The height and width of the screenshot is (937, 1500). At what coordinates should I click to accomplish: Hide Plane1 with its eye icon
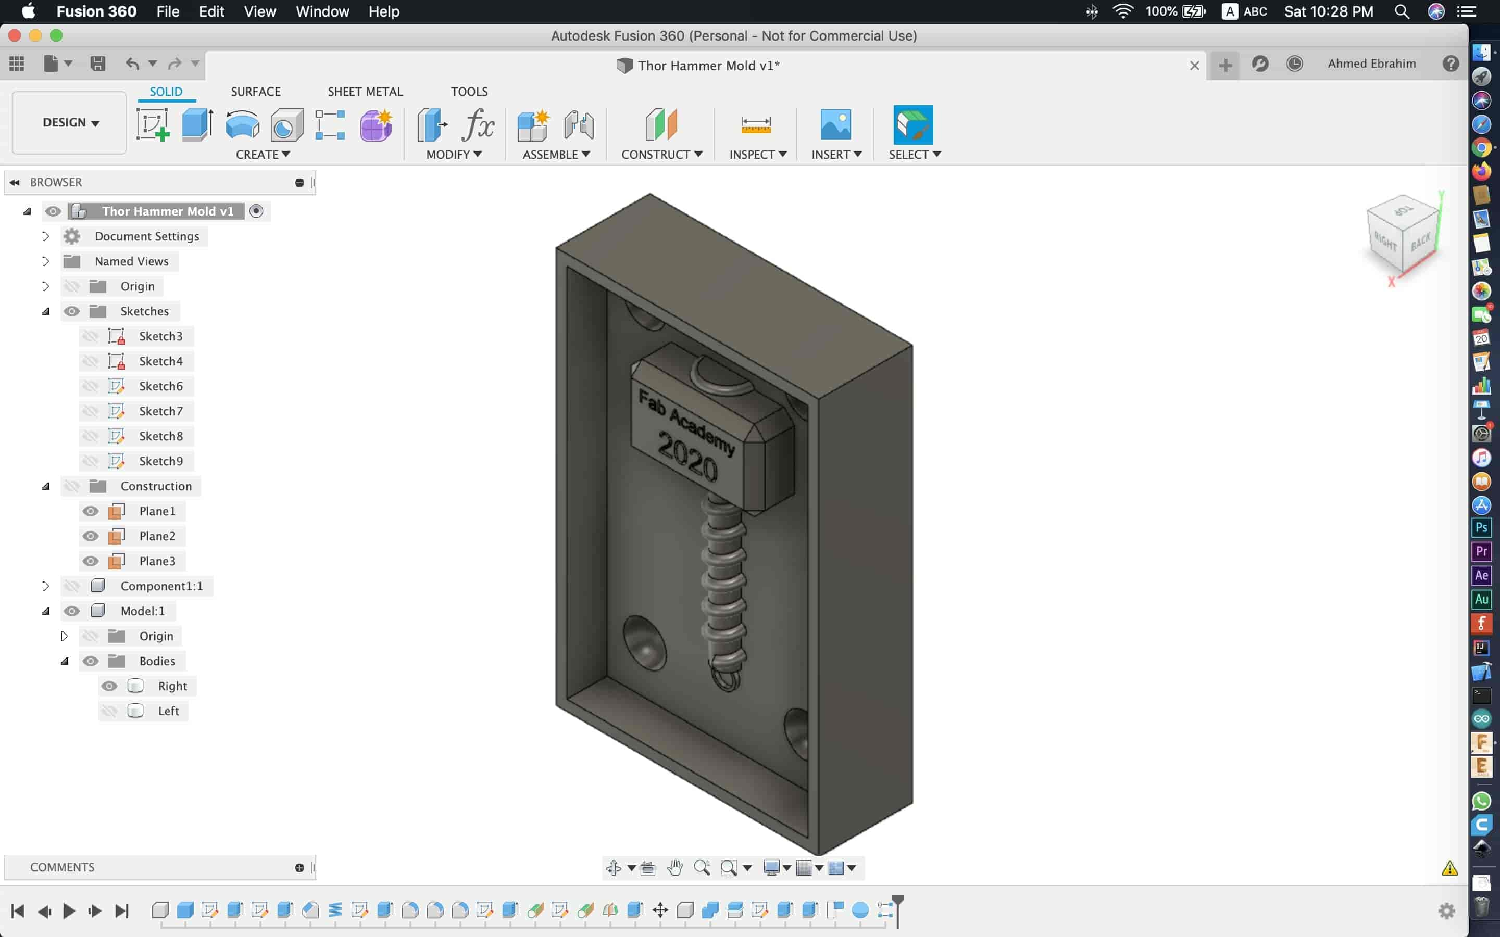tap(91, 511)
